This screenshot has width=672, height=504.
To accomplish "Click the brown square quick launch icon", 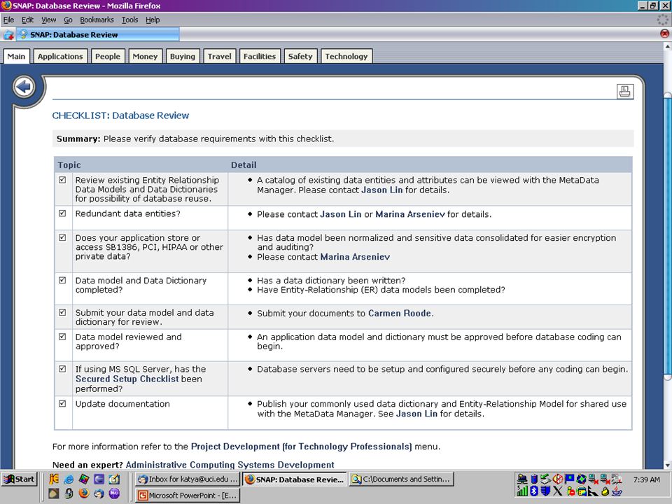I will tap(54, 493).
